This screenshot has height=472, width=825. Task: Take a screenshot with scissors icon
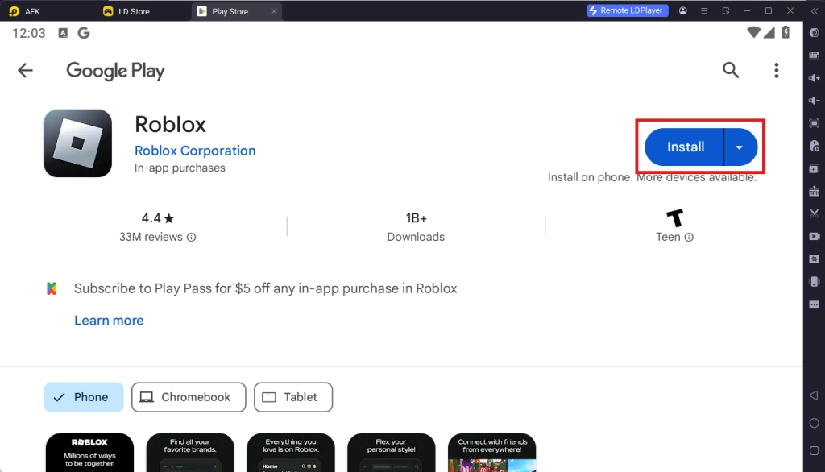coord(814,213)
